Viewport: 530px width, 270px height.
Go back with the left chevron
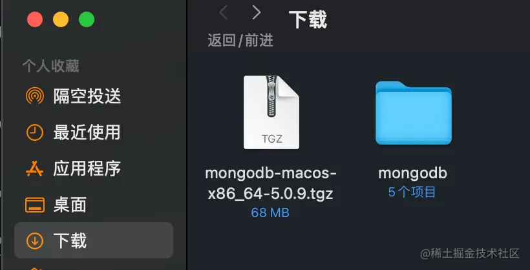tap(223, 13)
